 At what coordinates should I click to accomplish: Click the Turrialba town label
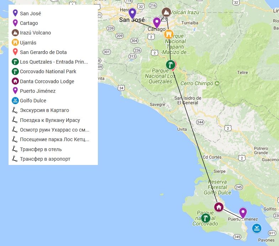[x=190, y=23]
